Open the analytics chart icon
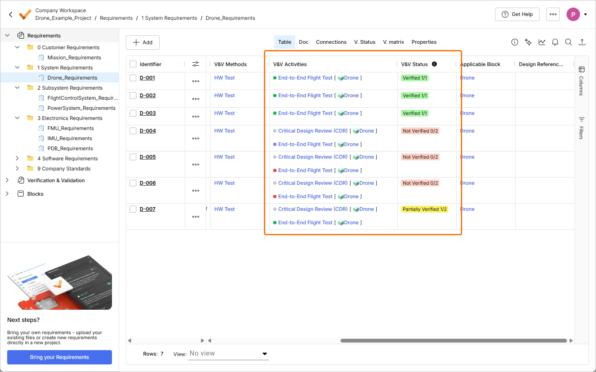The height and width of the screenshot is (372, 596). click(542, 42)
